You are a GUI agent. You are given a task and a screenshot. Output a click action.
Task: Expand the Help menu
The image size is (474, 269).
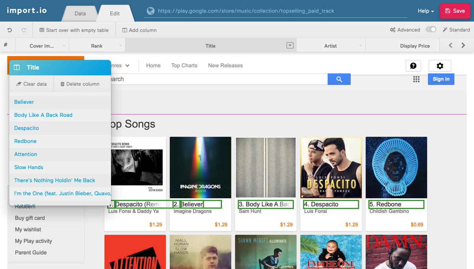pos(426,11)
